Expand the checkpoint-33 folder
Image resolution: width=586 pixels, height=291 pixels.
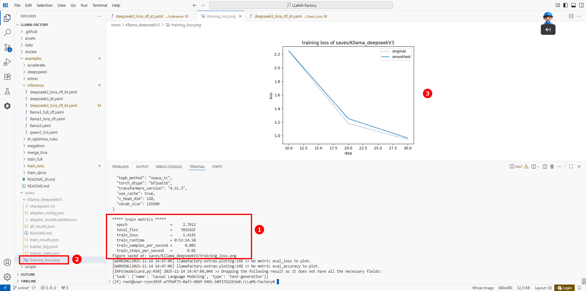point(42,206)
